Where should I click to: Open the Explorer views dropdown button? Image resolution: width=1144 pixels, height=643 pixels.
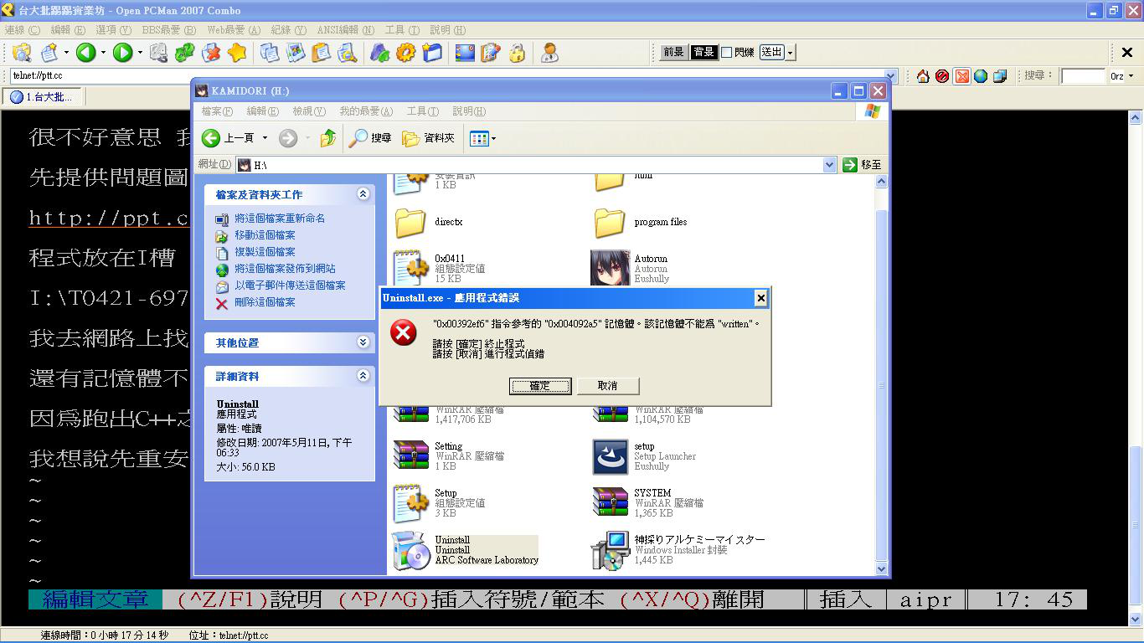click(482, 138)
